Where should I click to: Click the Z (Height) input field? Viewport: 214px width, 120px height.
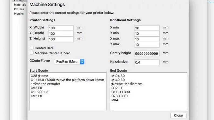[61, 39]
